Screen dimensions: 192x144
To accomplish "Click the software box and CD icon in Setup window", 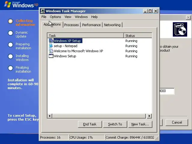I will (180, 29).
